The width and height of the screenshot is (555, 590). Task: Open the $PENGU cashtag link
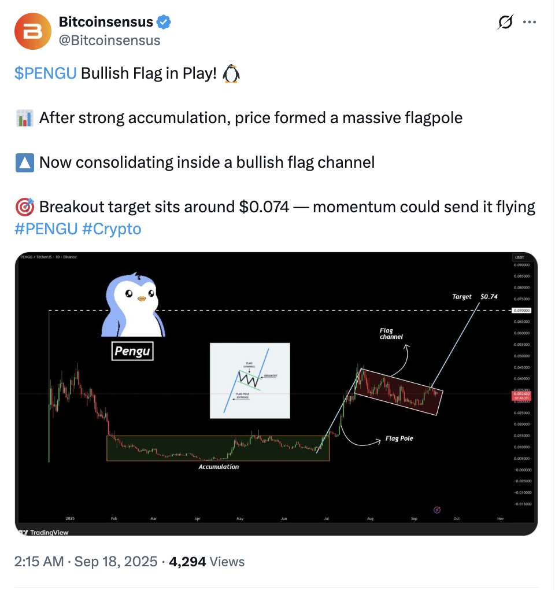[46, 73]
